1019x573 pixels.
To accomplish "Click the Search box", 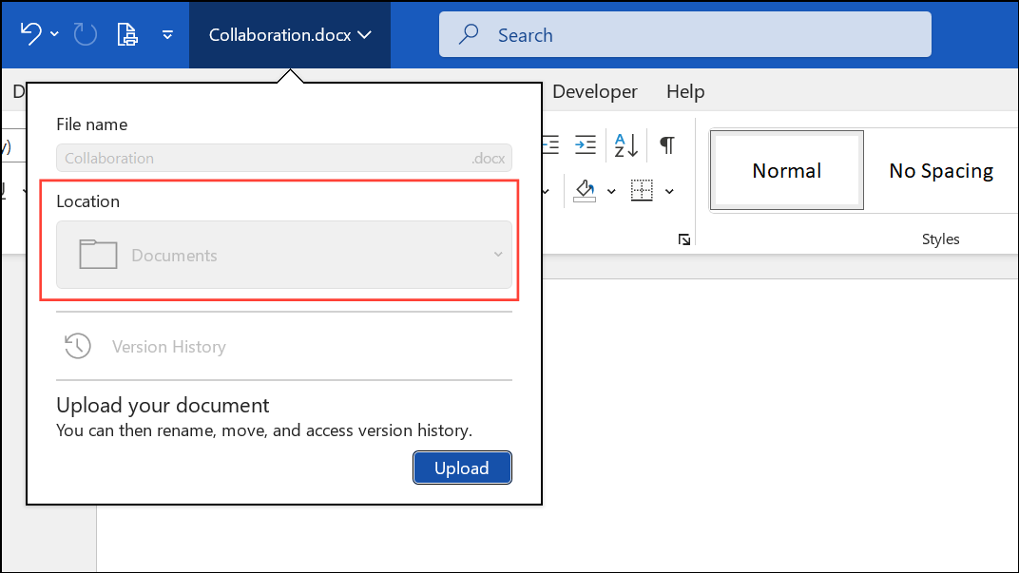I will (685, 34).
